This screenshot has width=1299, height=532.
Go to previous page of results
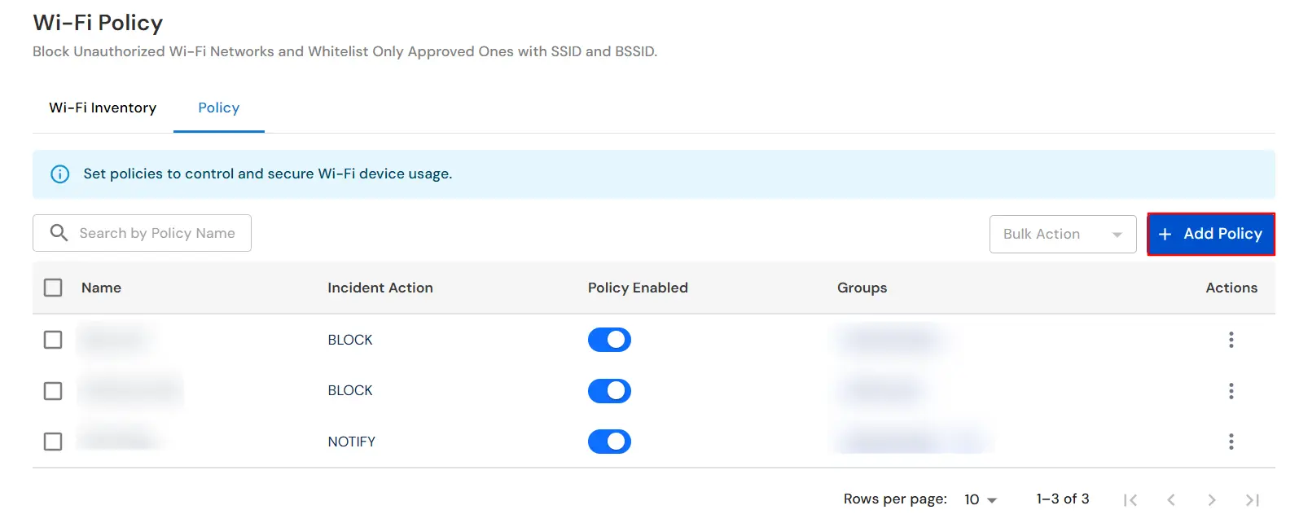tap(1170, 500)
